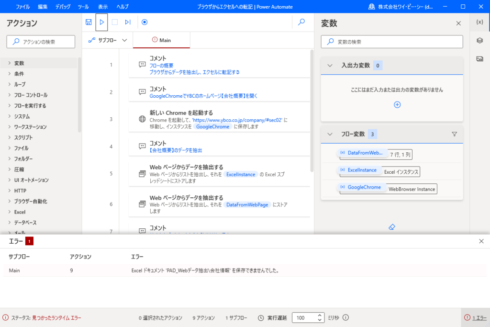Decrease the execution delay with down arrow
The width and height of the screenshot is (490, 327).
point(320,320)
